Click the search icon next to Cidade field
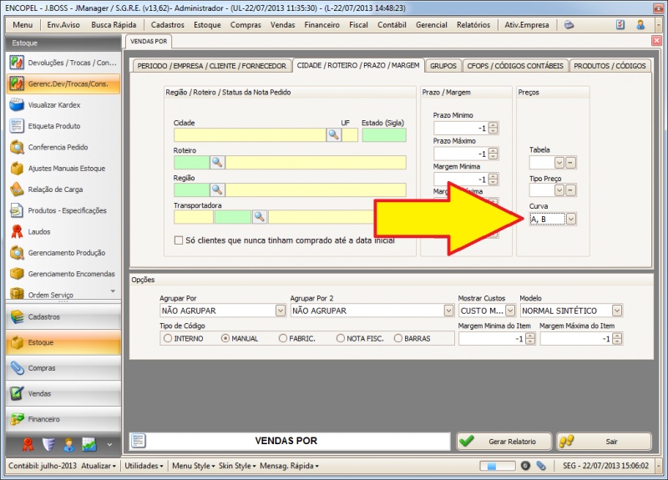Image resolution: width=668 pixels, height=480 pixels. click(332, 134)
